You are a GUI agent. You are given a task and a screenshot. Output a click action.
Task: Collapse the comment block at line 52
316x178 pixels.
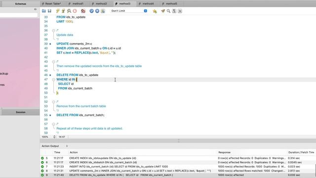[54, 102]
